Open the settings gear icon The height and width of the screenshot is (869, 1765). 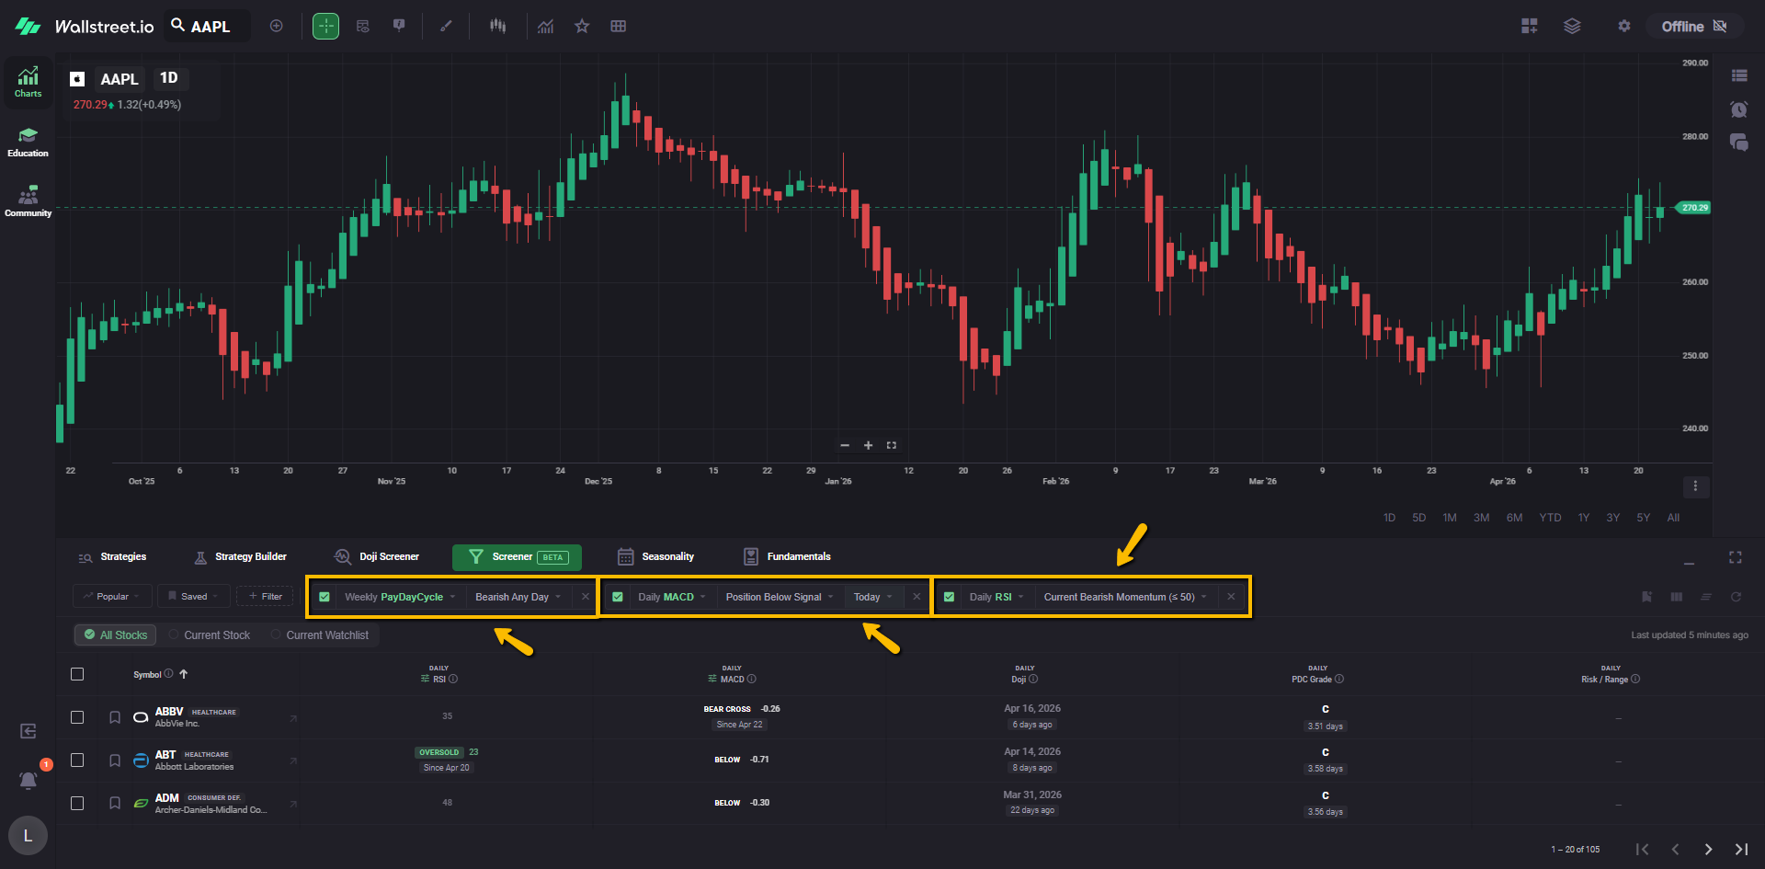(1624, 27)
